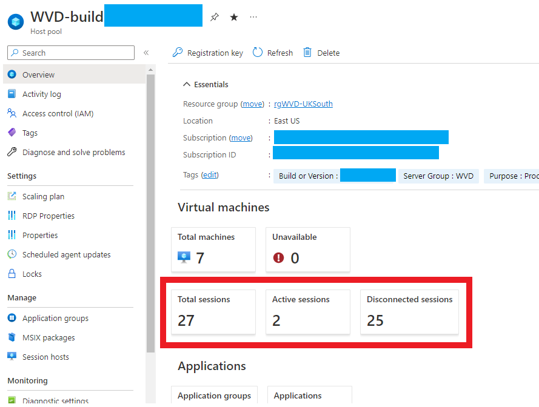Open Registration key
Screen dimensions: 539x407
pos(207,53)
